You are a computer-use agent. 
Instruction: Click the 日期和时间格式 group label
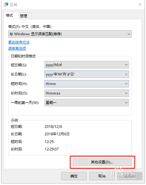pyautogui.click(x=23, y=56)
